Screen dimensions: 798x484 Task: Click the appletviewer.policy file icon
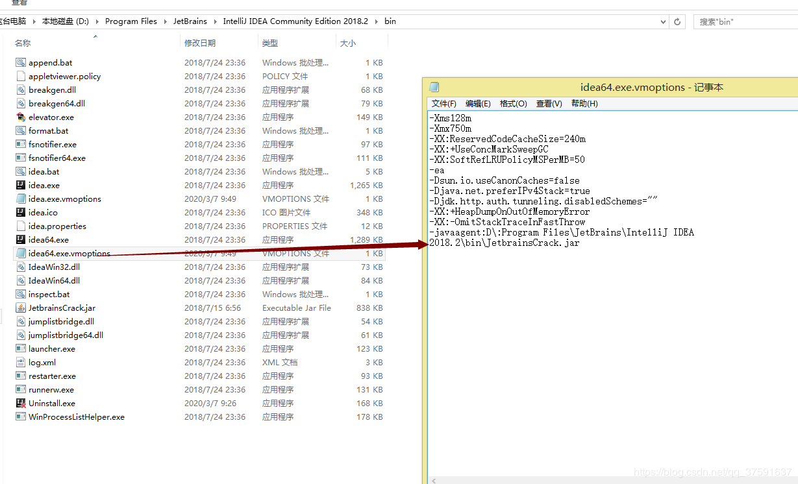21,77
